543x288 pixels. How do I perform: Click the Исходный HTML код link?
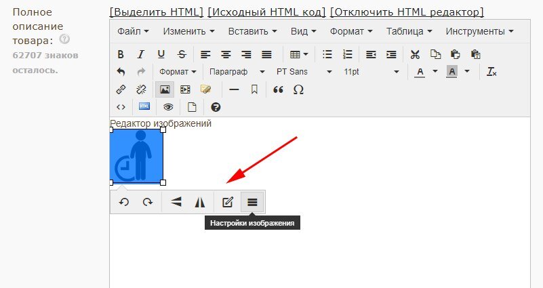tap(266, 12)
